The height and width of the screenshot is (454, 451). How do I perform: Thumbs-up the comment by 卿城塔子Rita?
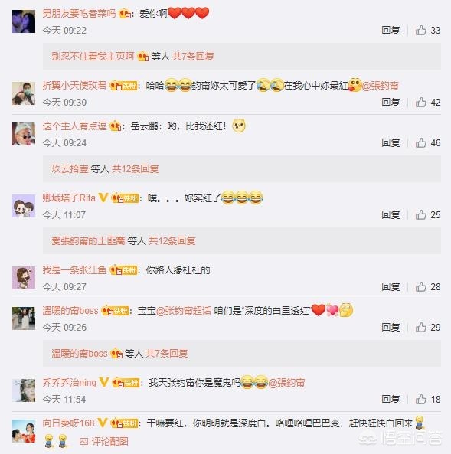pyautogui.click(x=420, y=215)
